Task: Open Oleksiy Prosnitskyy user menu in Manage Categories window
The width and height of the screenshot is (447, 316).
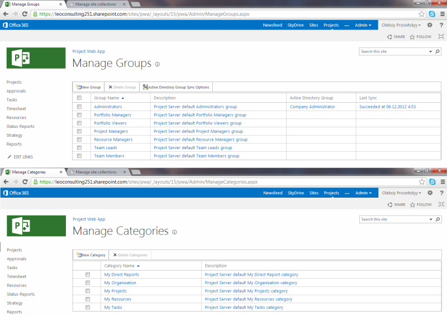Action: click(401, 193)
